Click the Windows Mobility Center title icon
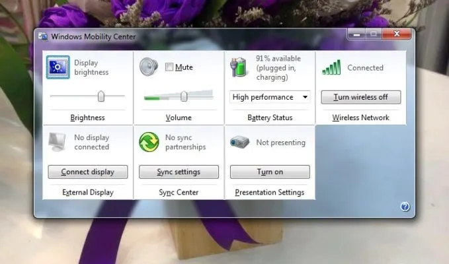This screenshot has width=449, height=264. point(43,36)
